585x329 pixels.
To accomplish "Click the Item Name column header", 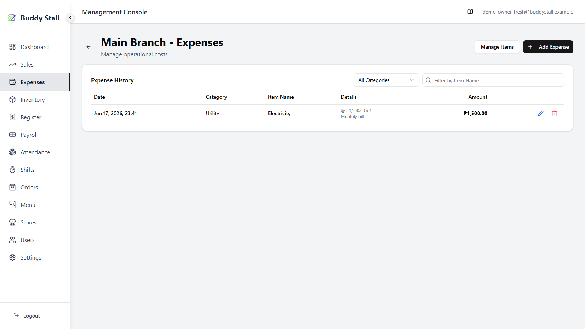I will [281, 97].
